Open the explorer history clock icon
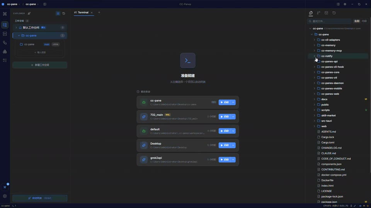 tap(64, 13)
